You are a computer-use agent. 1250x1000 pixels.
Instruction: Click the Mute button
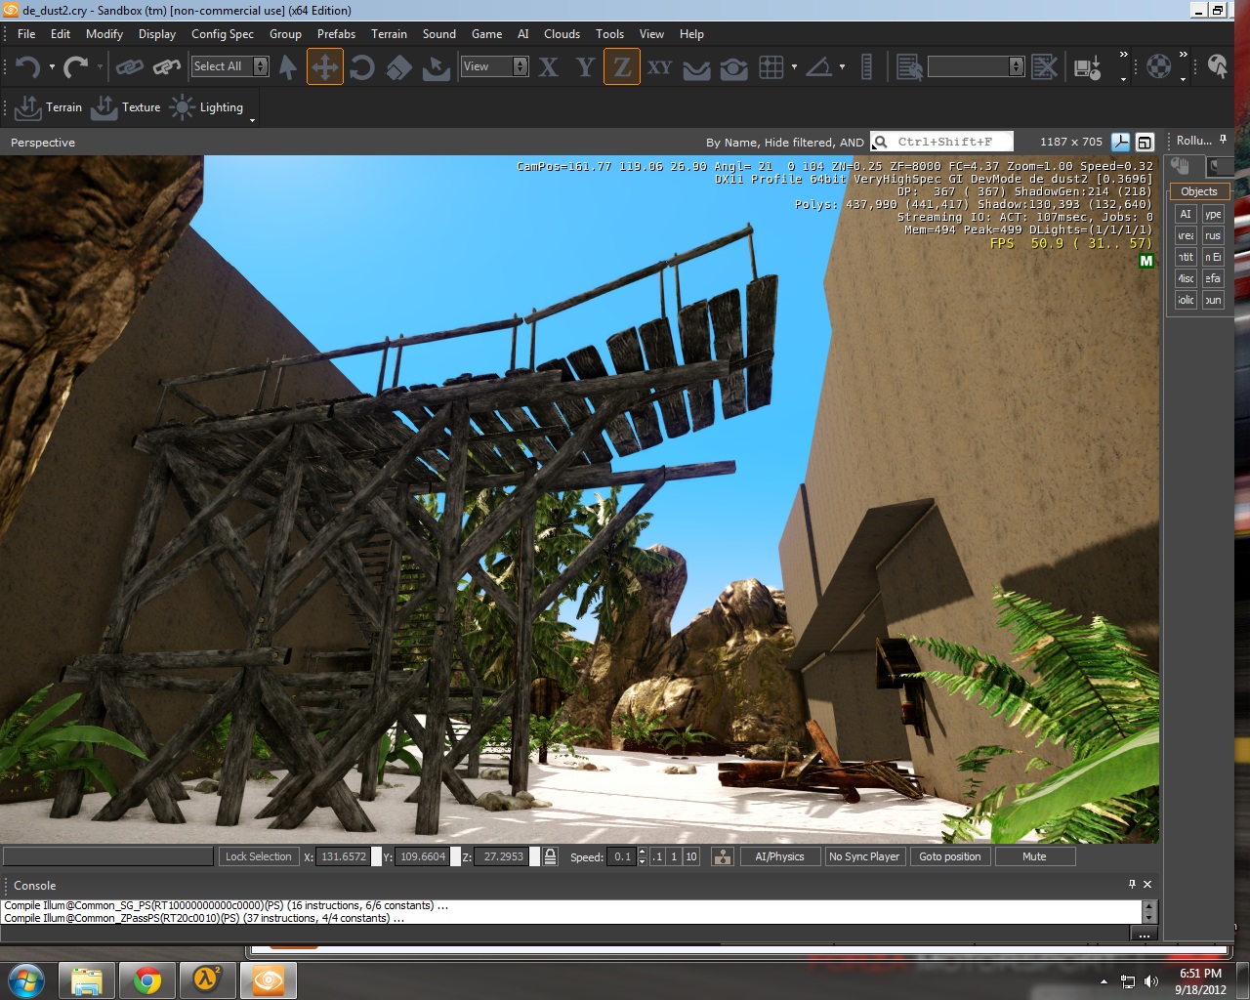tap(1034, 856)
